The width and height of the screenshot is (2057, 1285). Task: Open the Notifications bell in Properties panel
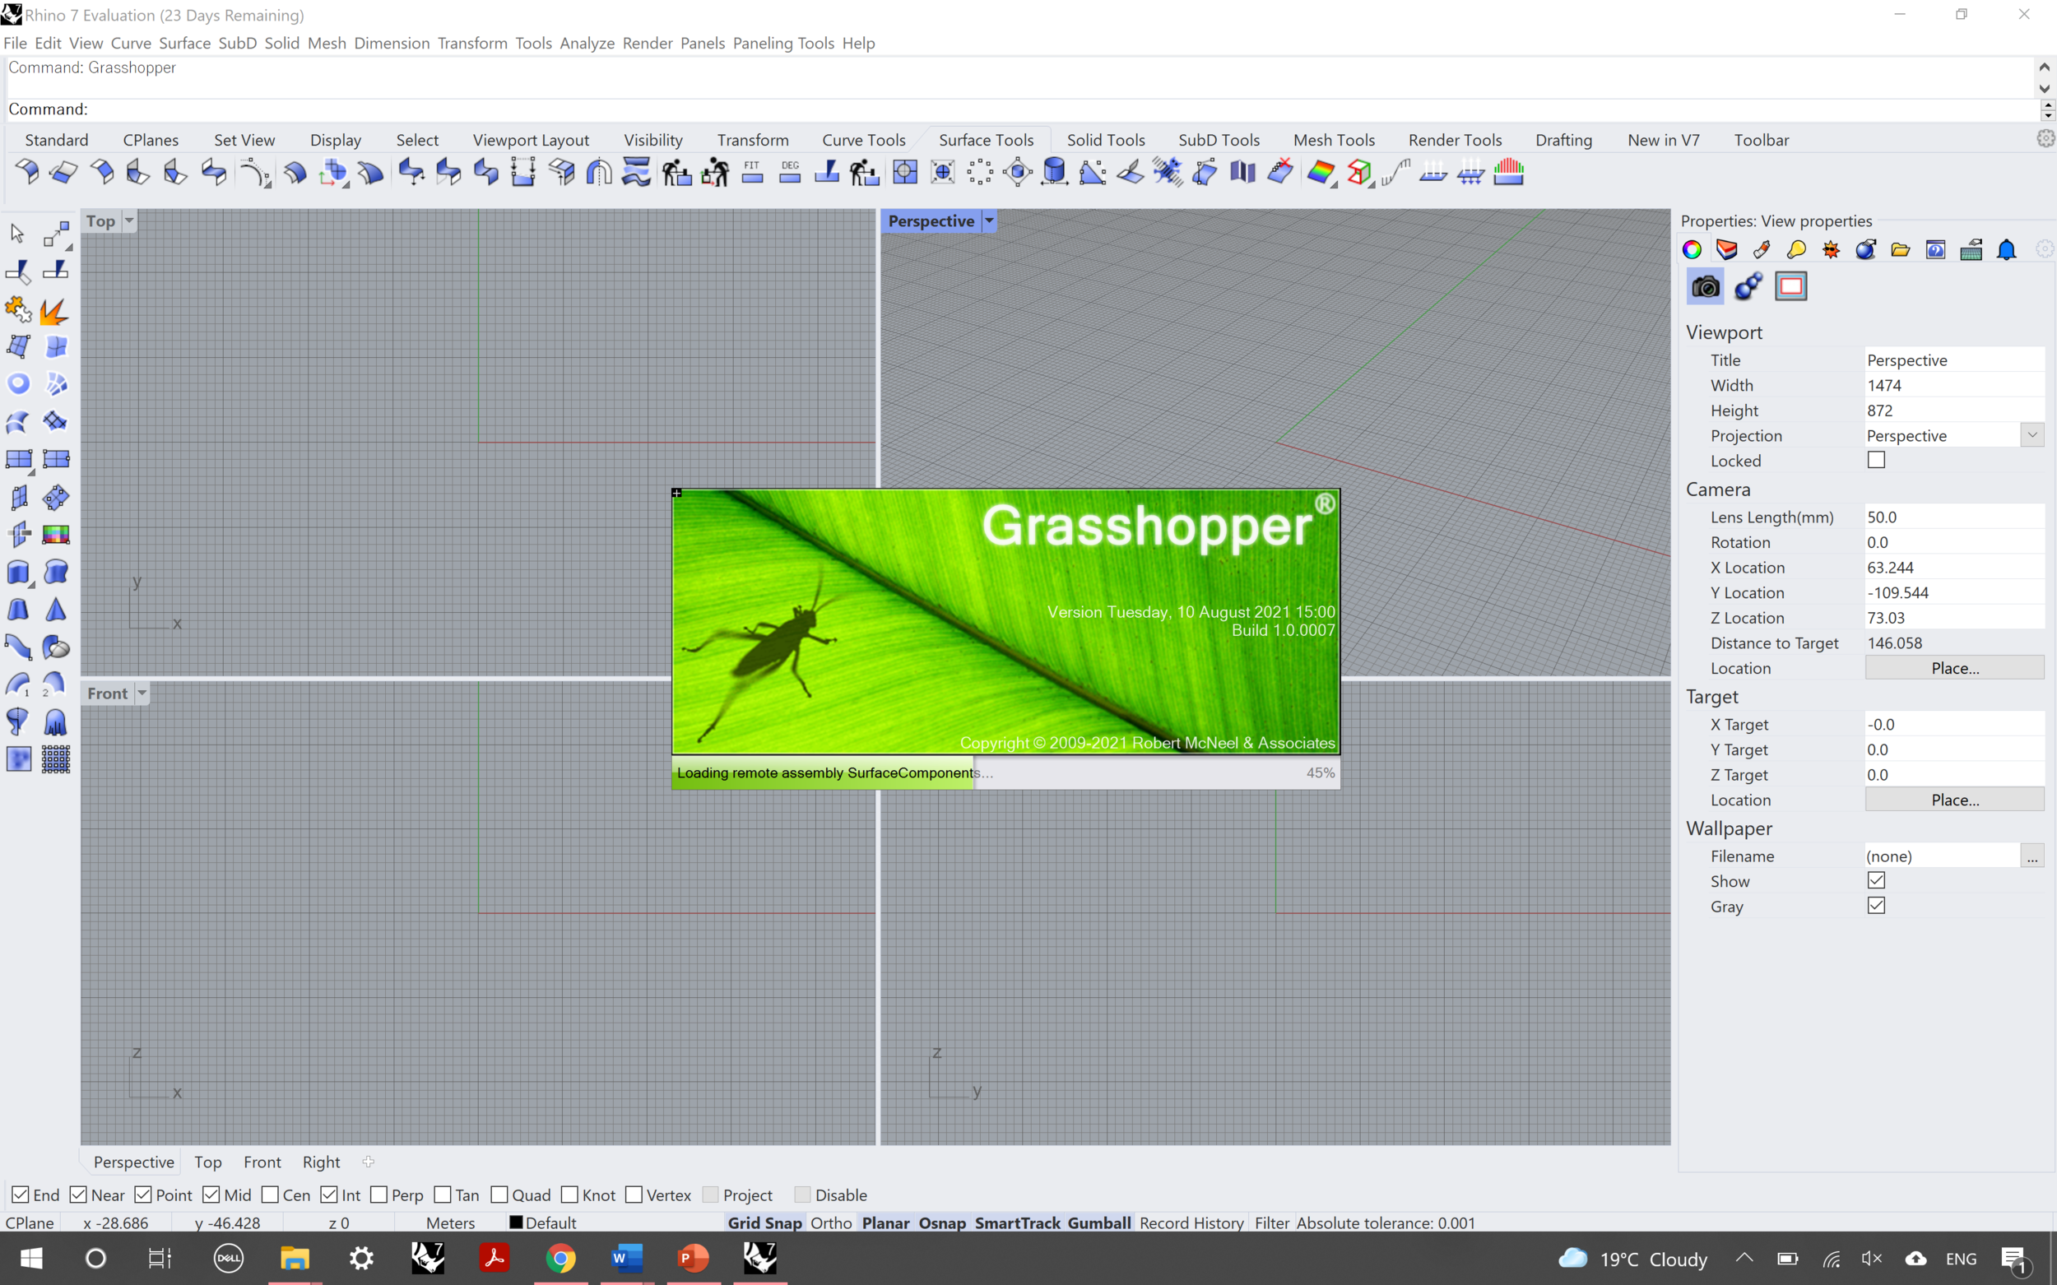[x=2006, y=249]
